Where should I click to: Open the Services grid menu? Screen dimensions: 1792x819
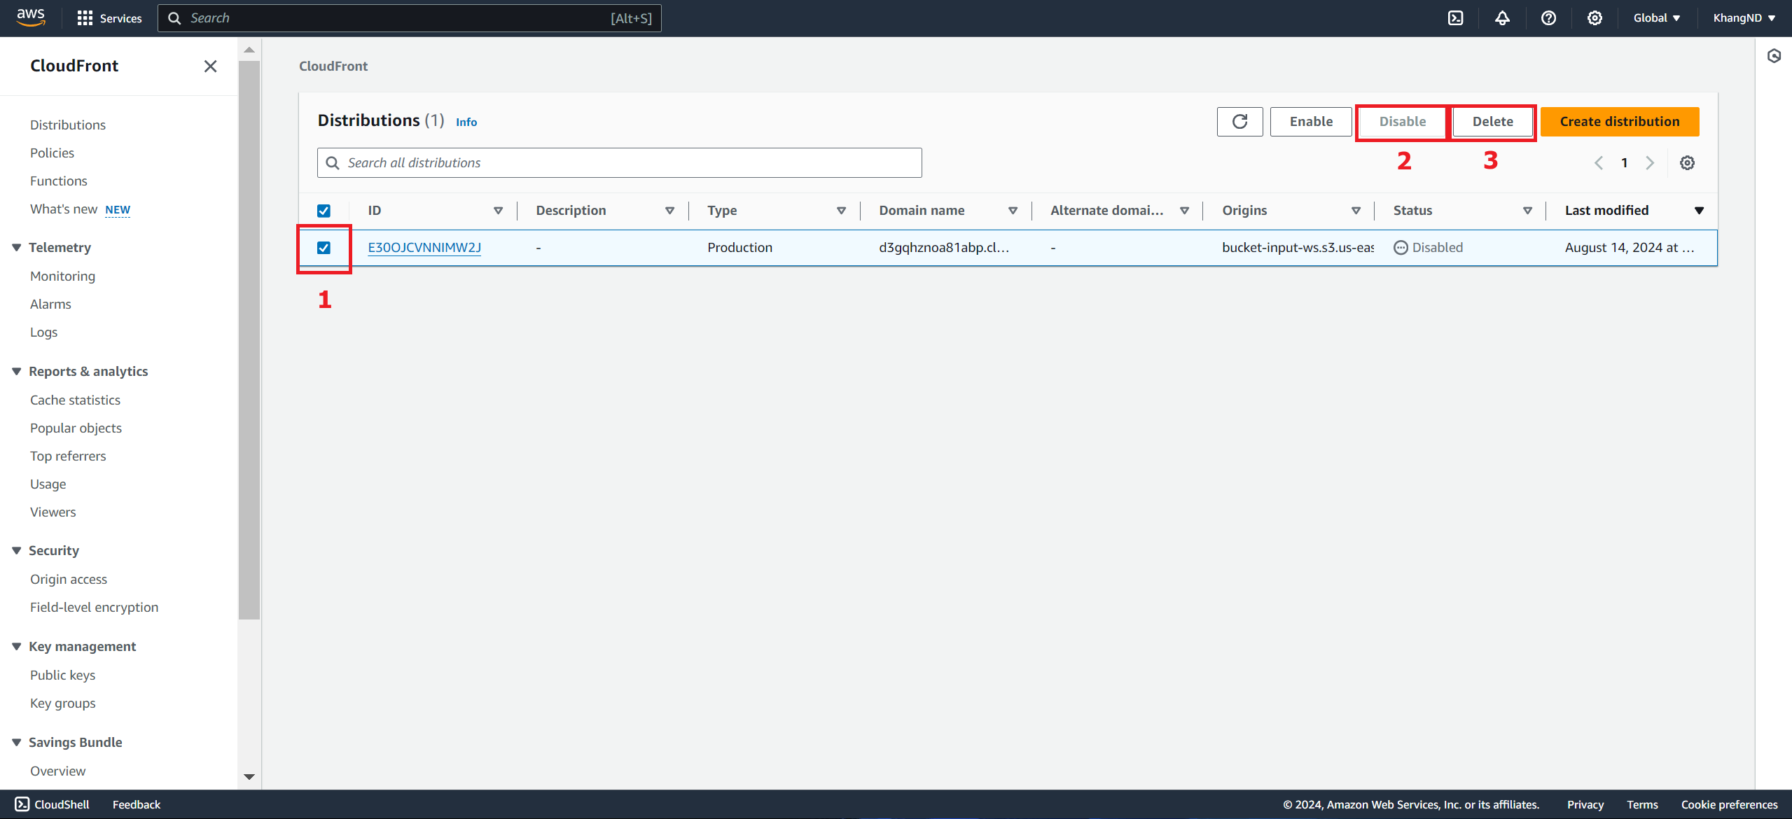click(109, 18)
